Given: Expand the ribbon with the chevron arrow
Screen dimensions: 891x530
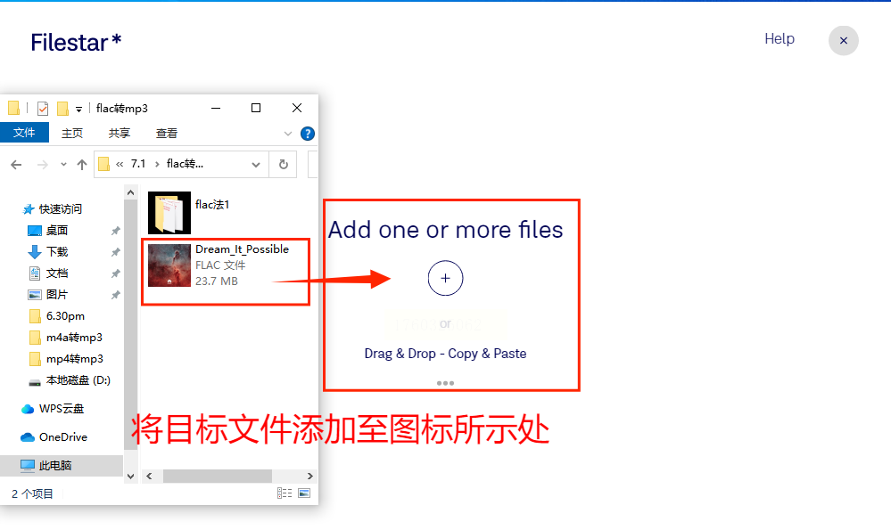Looking at the screenshot, I should pyautogui.click(x=288, y=134).
